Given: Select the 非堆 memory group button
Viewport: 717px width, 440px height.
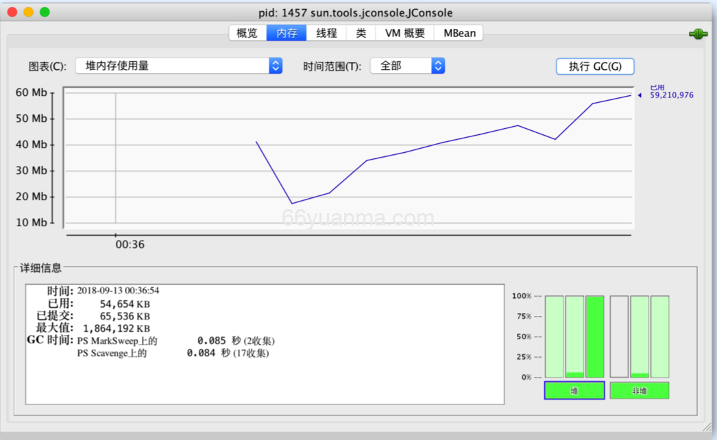Looking at the screenshot, I should 638,389.
